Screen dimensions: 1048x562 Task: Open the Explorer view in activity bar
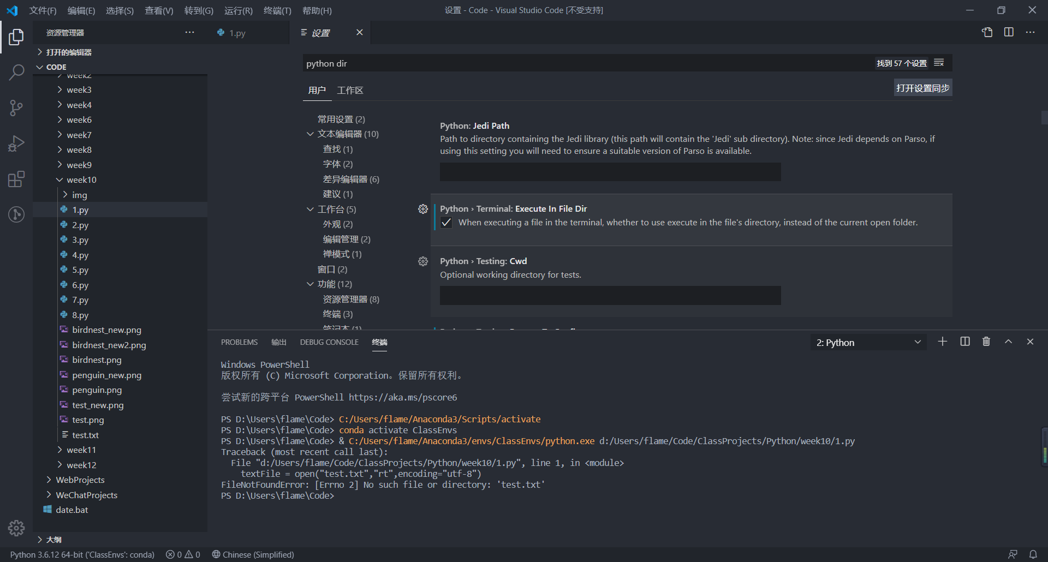(x=16, y=37)
